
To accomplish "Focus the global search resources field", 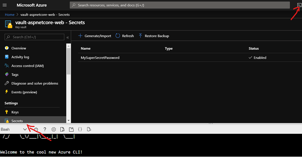I will pyautogui.click(x=180, y=5).
